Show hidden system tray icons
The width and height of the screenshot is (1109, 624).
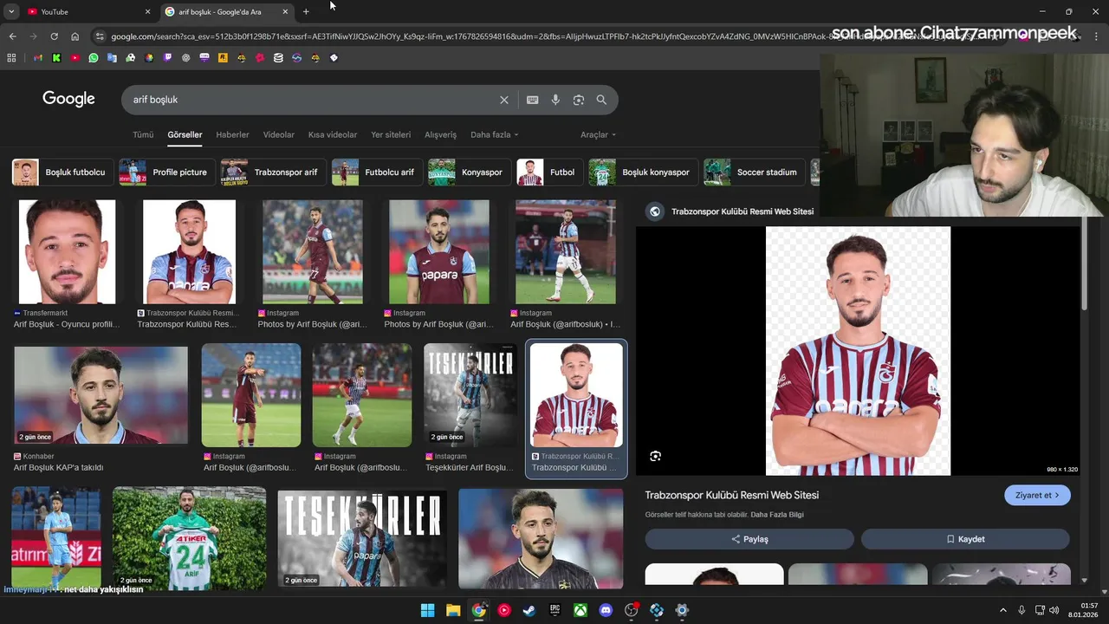click(1003, 610)
